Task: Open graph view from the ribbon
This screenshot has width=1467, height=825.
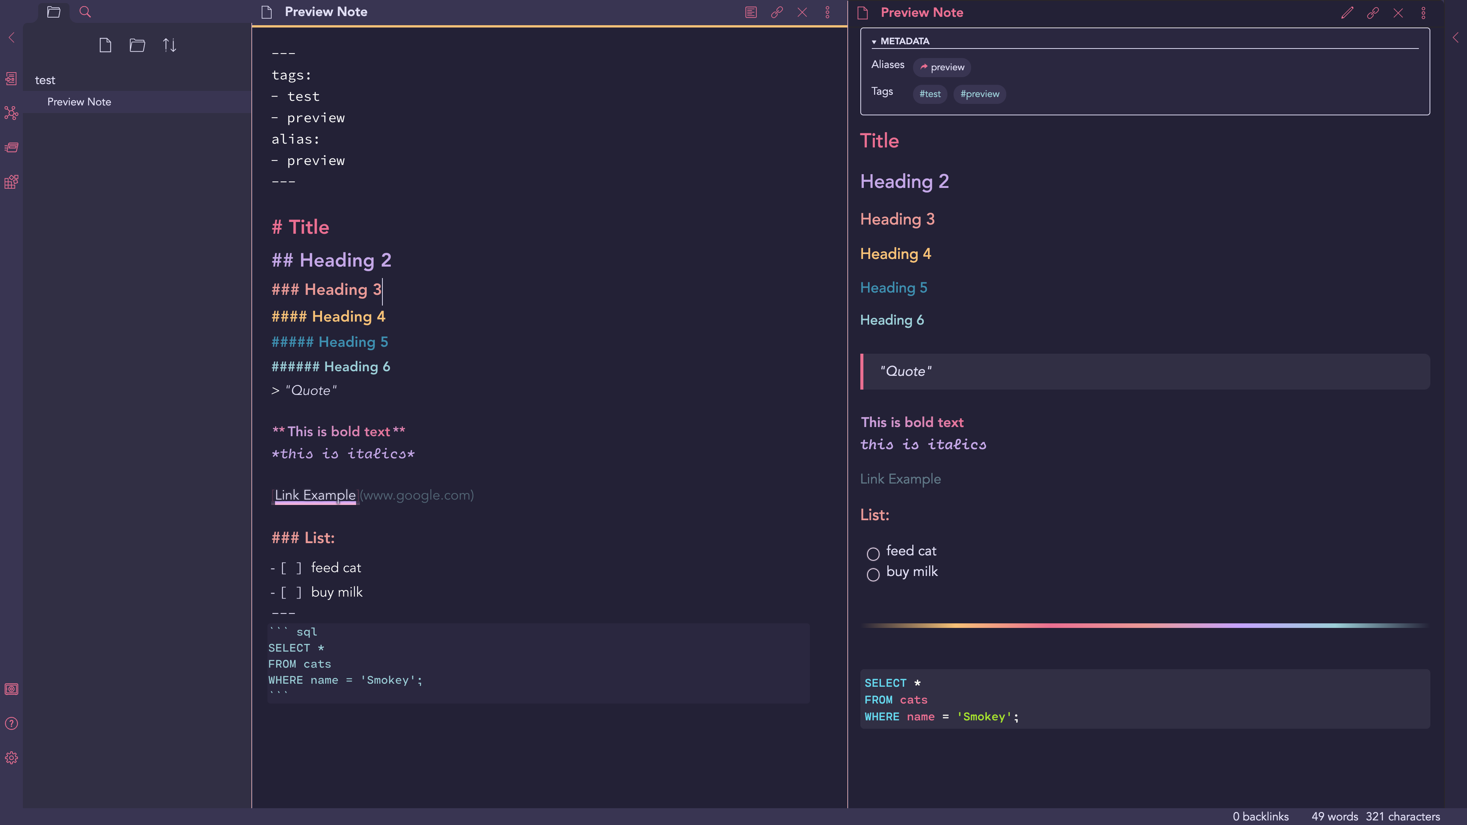Action: (11, 113)
